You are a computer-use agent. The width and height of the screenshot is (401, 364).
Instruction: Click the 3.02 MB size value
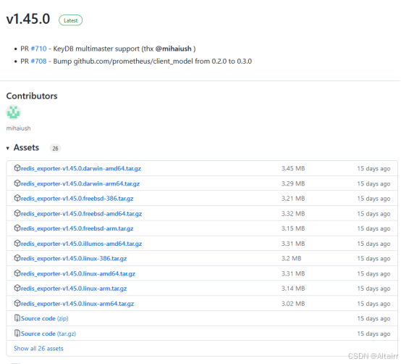tap(293, 304)
